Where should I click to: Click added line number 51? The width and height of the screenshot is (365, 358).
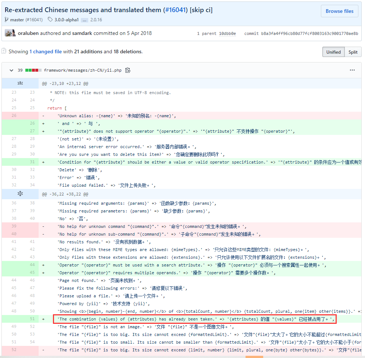click(x=32, y=319)
